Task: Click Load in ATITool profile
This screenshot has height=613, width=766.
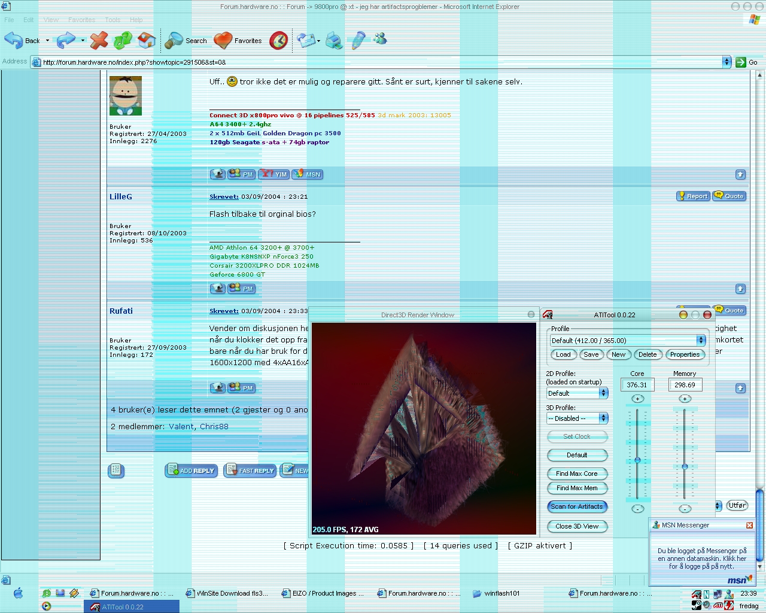Action: click(563, 354)
